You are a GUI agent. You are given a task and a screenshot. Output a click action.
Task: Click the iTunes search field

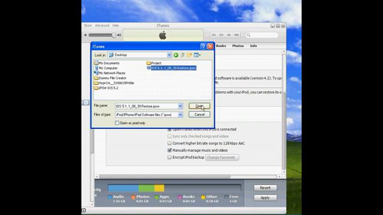pyautogui.click(x=262, y=35)
